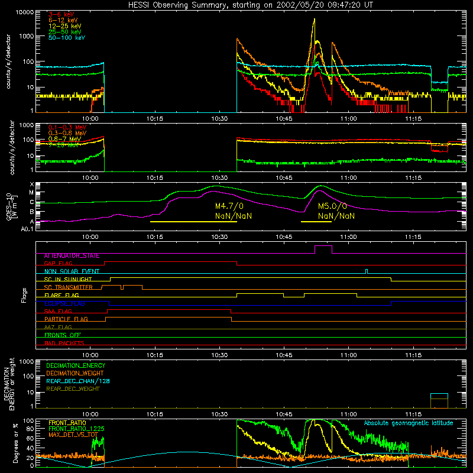Select the SC_IN_SUNLIGHT flag label

[x=68, y=279]
